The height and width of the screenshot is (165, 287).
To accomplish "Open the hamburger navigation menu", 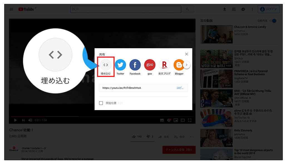I will point(11,9).
